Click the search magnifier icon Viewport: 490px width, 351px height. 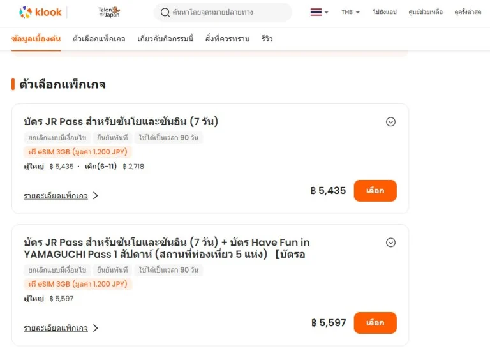[165, 13]
